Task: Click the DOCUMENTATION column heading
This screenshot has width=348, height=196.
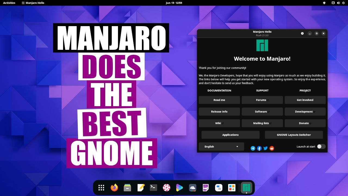Action: pos(219,90)
